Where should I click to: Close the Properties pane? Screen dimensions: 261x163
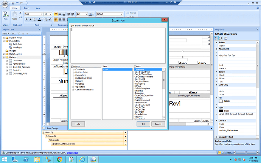257,29
